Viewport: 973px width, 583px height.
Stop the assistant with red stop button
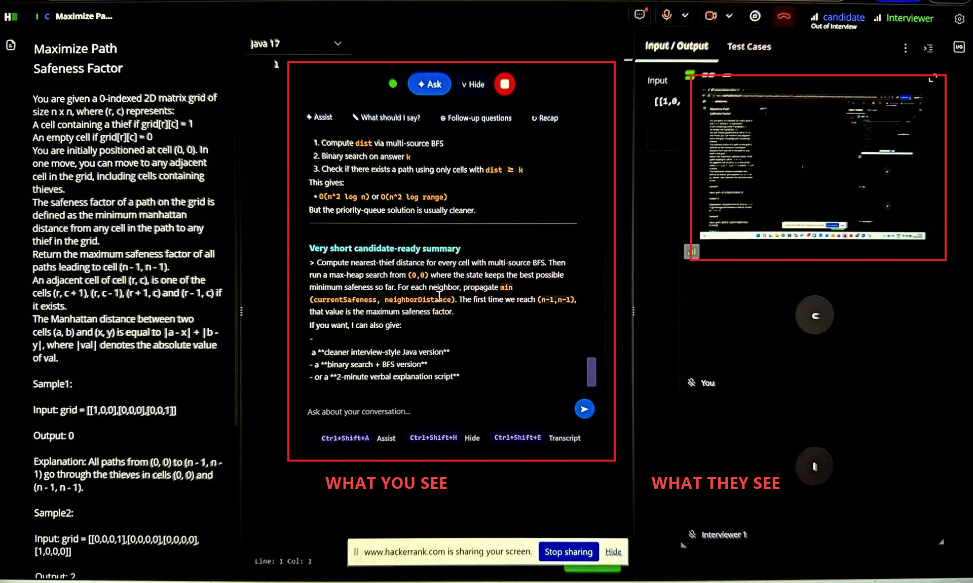click(x=505, y=84)
